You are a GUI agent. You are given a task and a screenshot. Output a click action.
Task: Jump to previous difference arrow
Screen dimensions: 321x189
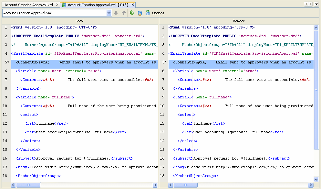coord(124,13)
